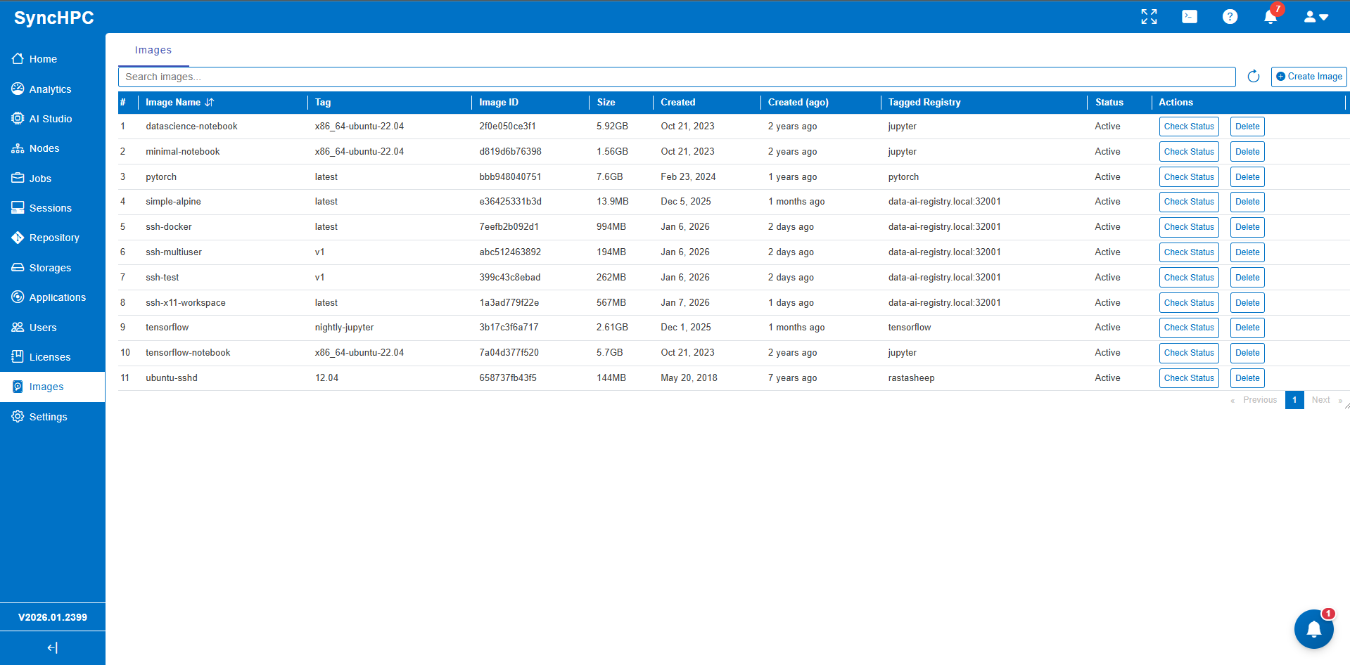Viewport: 1350px width, 665px height.
Task: Check status of the pytorch image
Action: point(1189,176)
